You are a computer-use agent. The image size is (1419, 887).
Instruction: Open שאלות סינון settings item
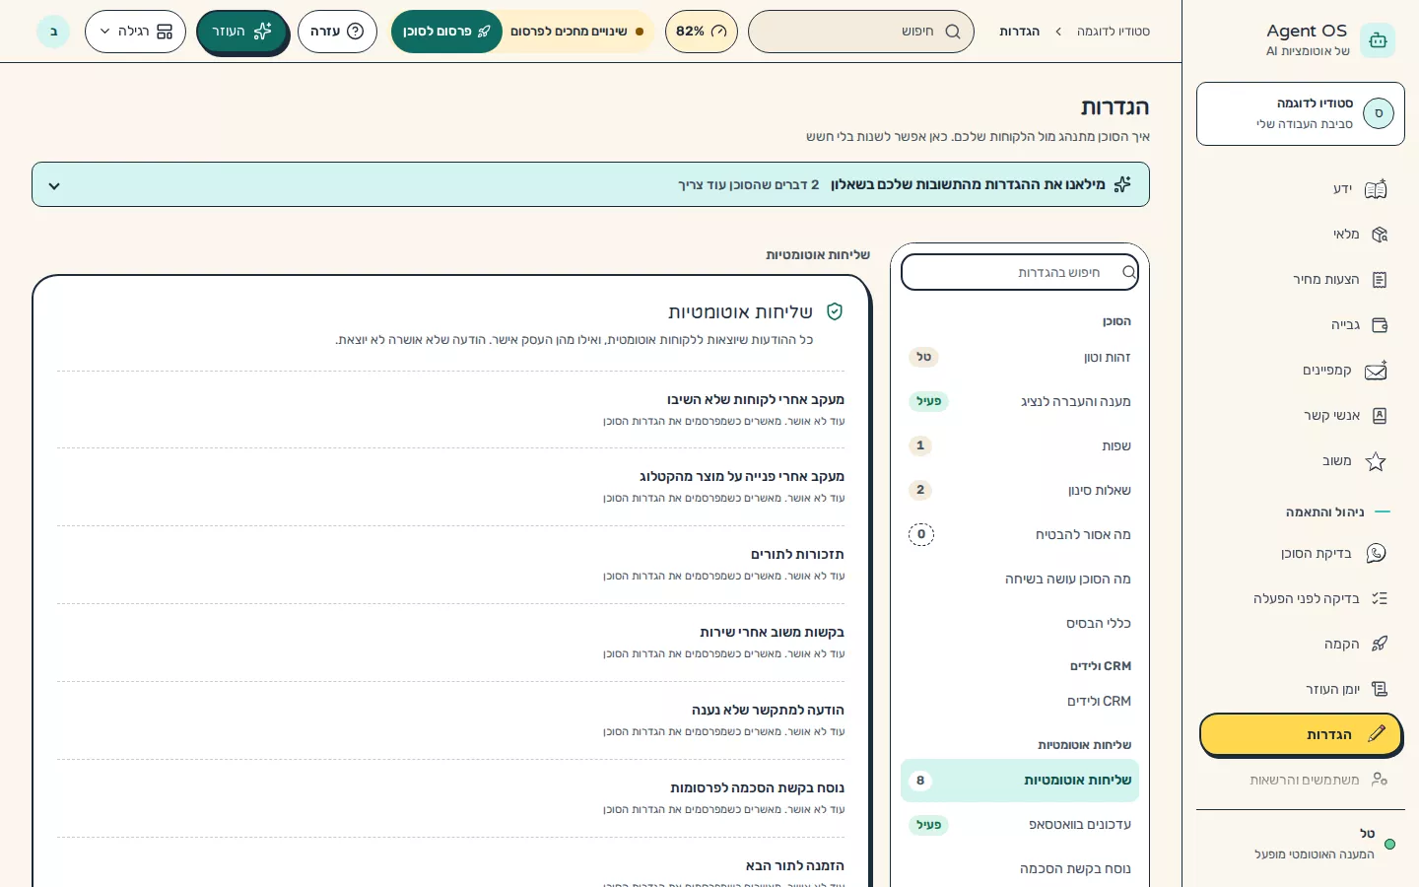1020,491
